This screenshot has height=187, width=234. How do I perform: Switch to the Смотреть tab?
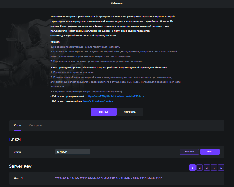[x=35, y=125]
